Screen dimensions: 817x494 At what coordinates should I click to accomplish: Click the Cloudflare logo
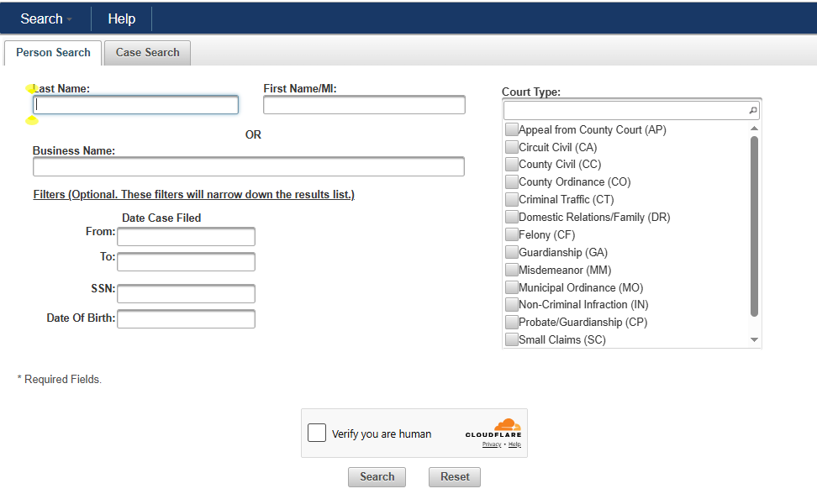493,428
